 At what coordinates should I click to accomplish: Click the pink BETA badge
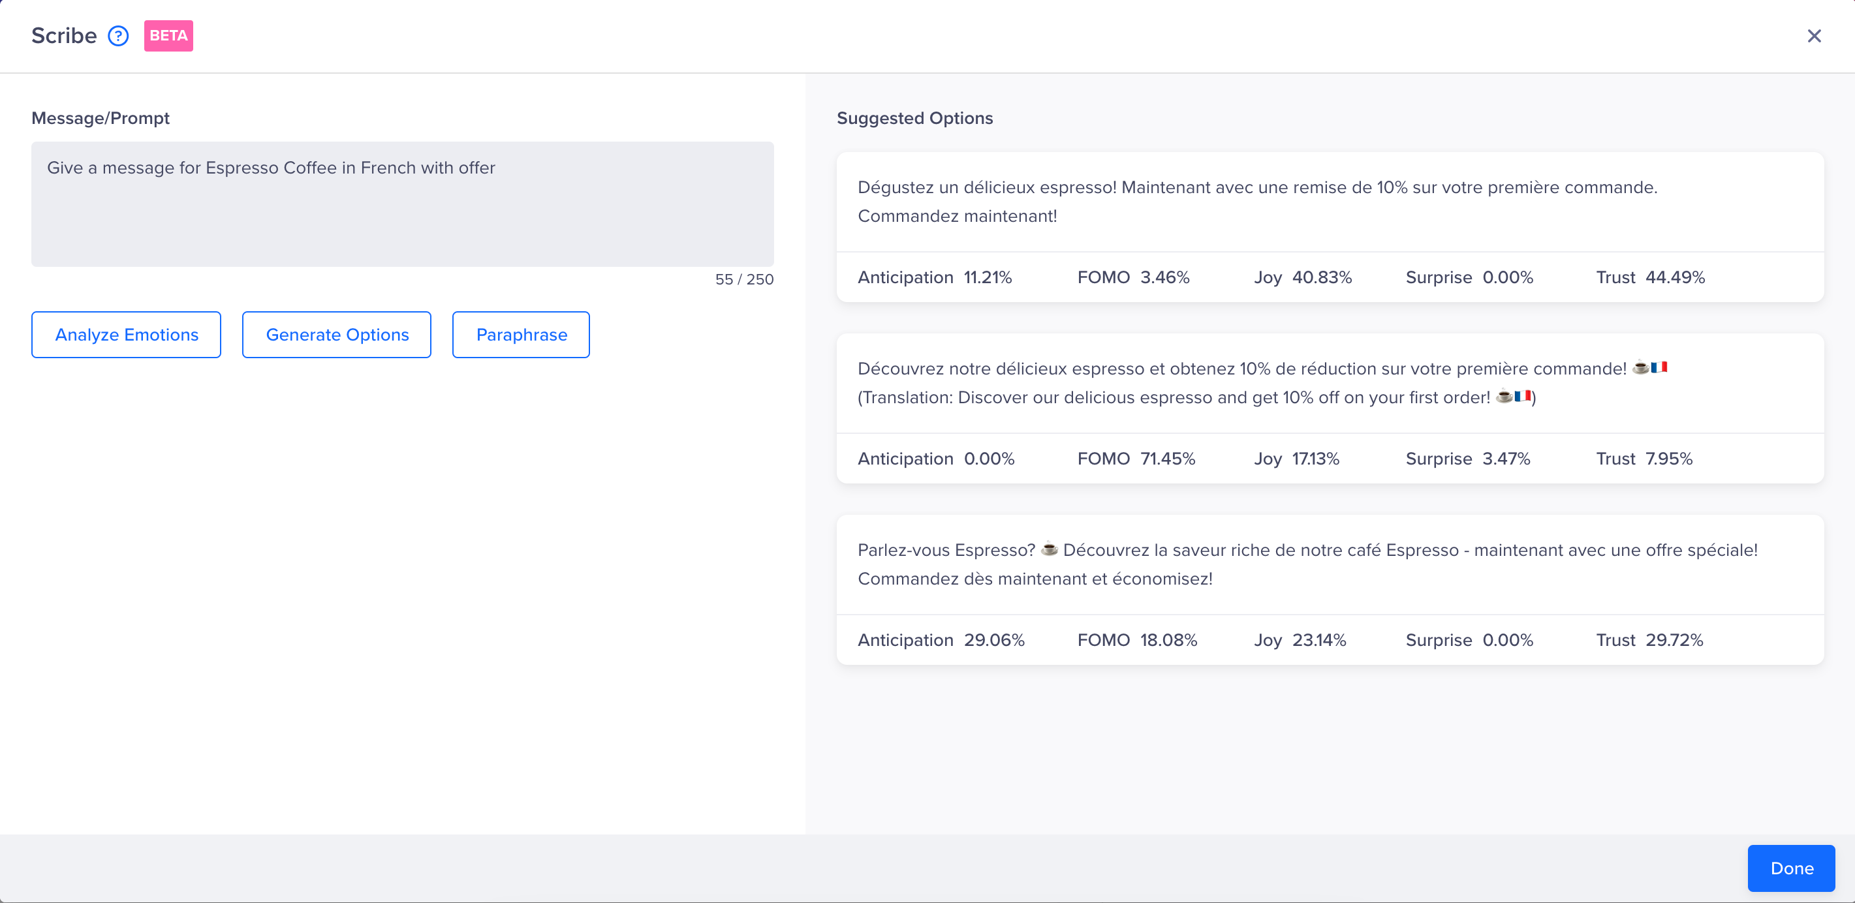point(168,36)
